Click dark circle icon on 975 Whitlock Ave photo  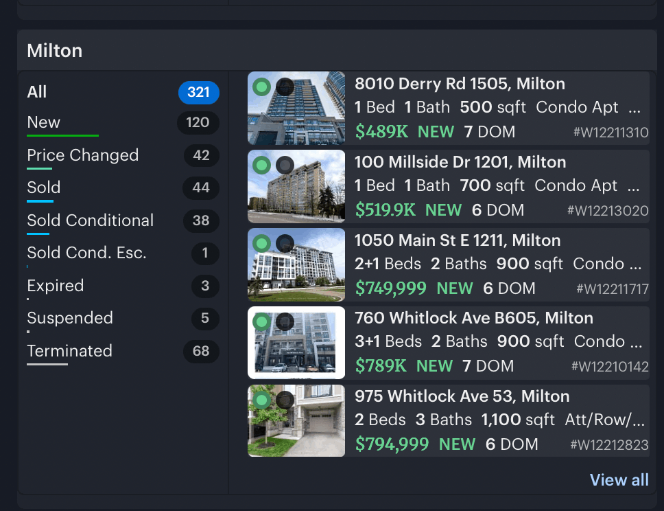(285, 400)
